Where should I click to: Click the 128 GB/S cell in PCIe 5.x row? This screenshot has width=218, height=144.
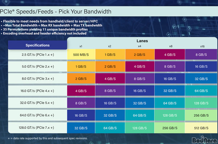pos(201,103)
